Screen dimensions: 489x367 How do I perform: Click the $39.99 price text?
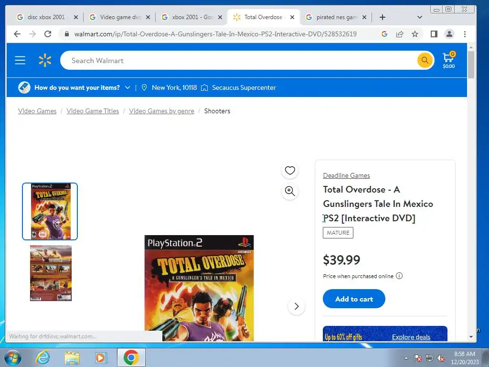(341, 260)
